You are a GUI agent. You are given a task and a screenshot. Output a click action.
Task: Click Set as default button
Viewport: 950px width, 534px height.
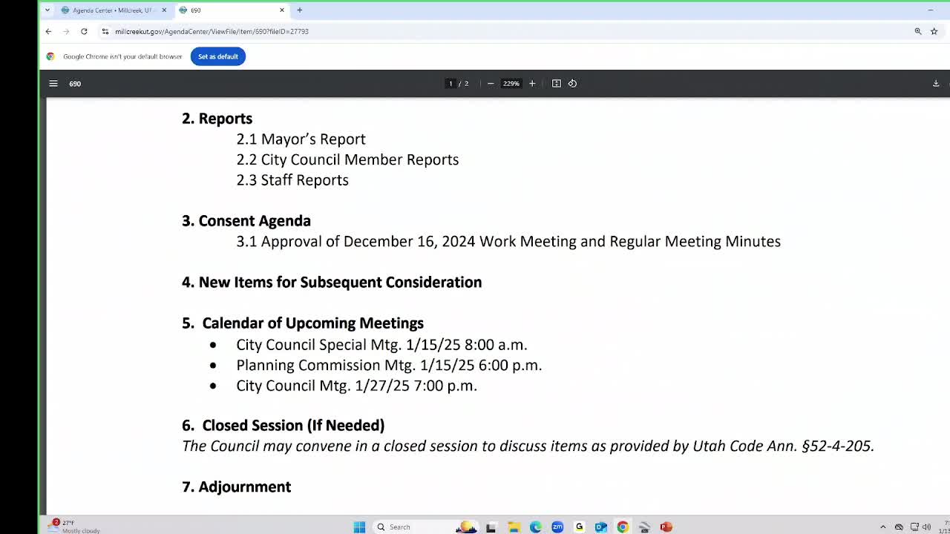[x=218, y=56]
